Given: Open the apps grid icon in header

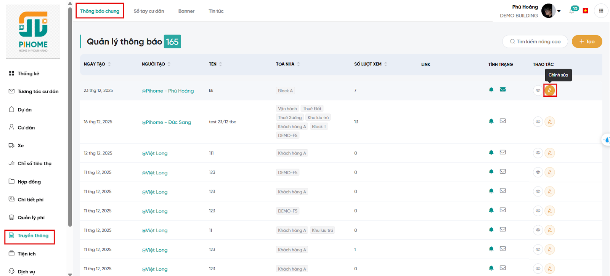Looking at the screenshot, I should click(x=601, y=11).
